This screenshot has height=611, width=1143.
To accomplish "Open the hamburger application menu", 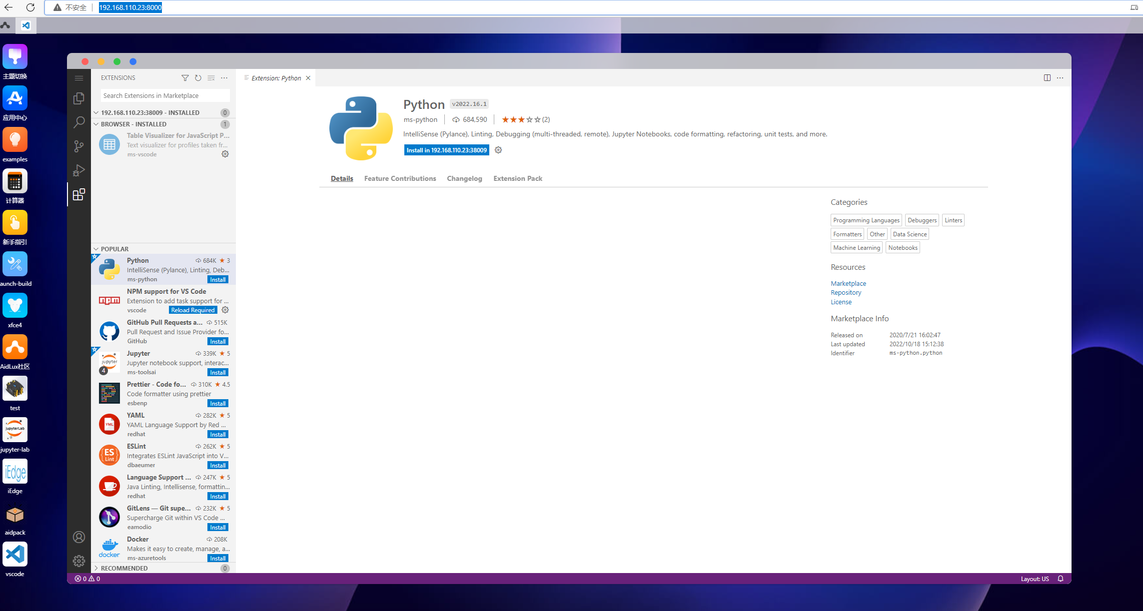I will pos(79,78).
